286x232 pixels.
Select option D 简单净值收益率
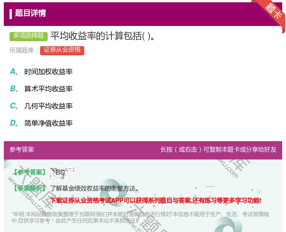tap(48, 123)
